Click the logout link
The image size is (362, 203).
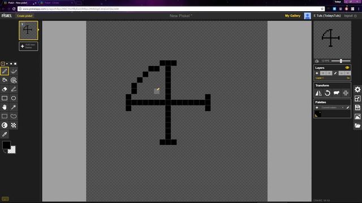tap(350, 16)
